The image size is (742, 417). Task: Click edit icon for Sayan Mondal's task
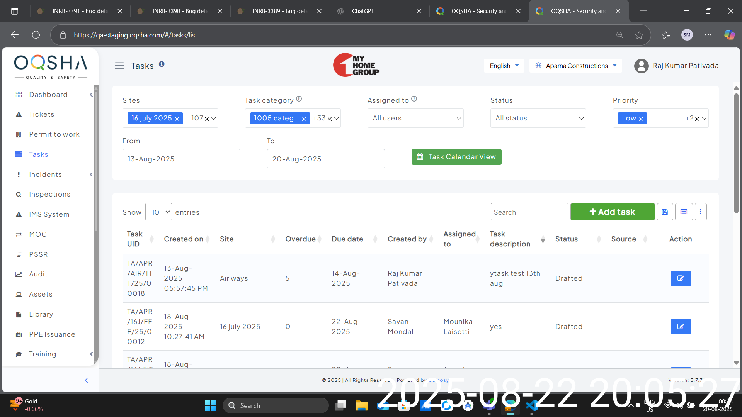tap(681, 327)
